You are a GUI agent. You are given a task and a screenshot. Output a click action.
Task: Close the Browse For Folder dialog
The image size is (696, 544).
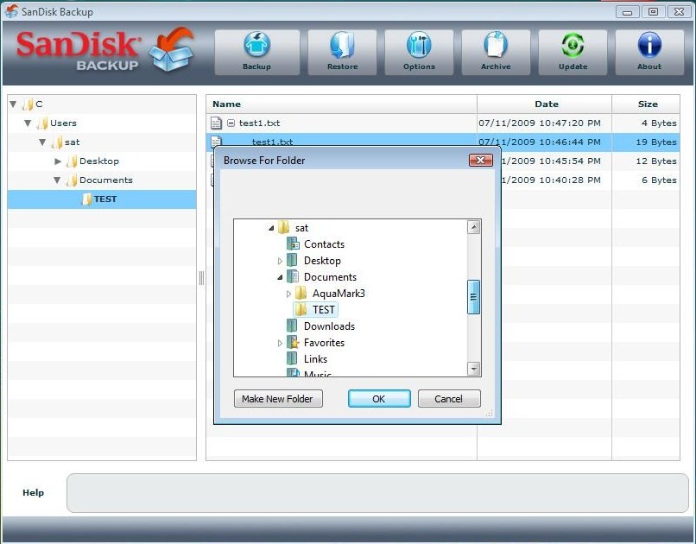pyautogui.click(x=481, y=161)
